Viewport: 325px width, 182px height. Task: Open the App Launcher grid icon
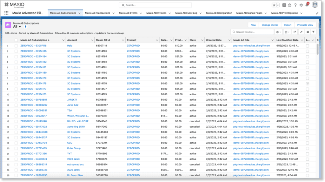(x=6, y=13)
